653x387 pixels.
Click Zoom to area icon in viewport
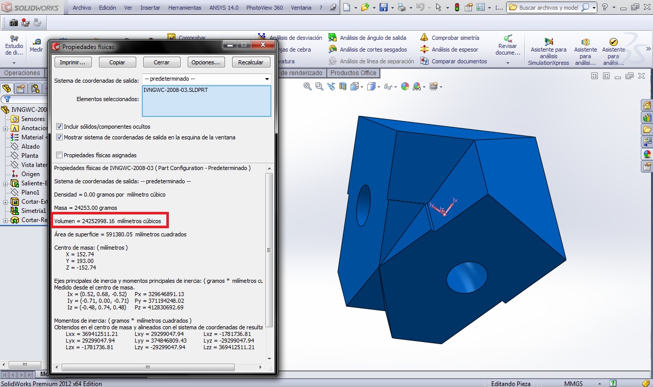[x=319, y=86]
